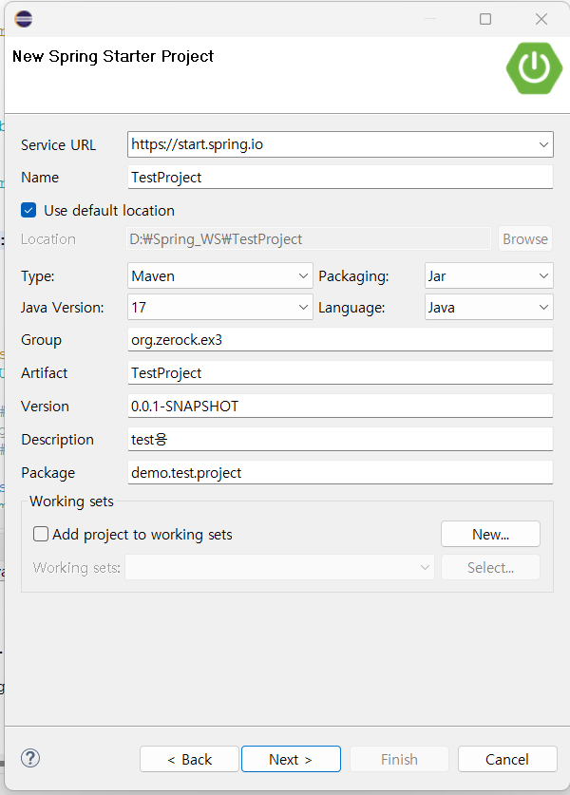Open the Java Version dropdown showing 17
Image resolution: width=570 pixels, height=795 pixels.
[x=220, y=307]
